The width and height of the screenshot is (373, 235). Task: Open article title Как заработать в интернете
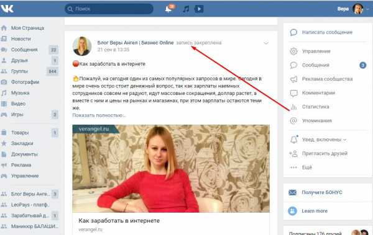(119, 221)
